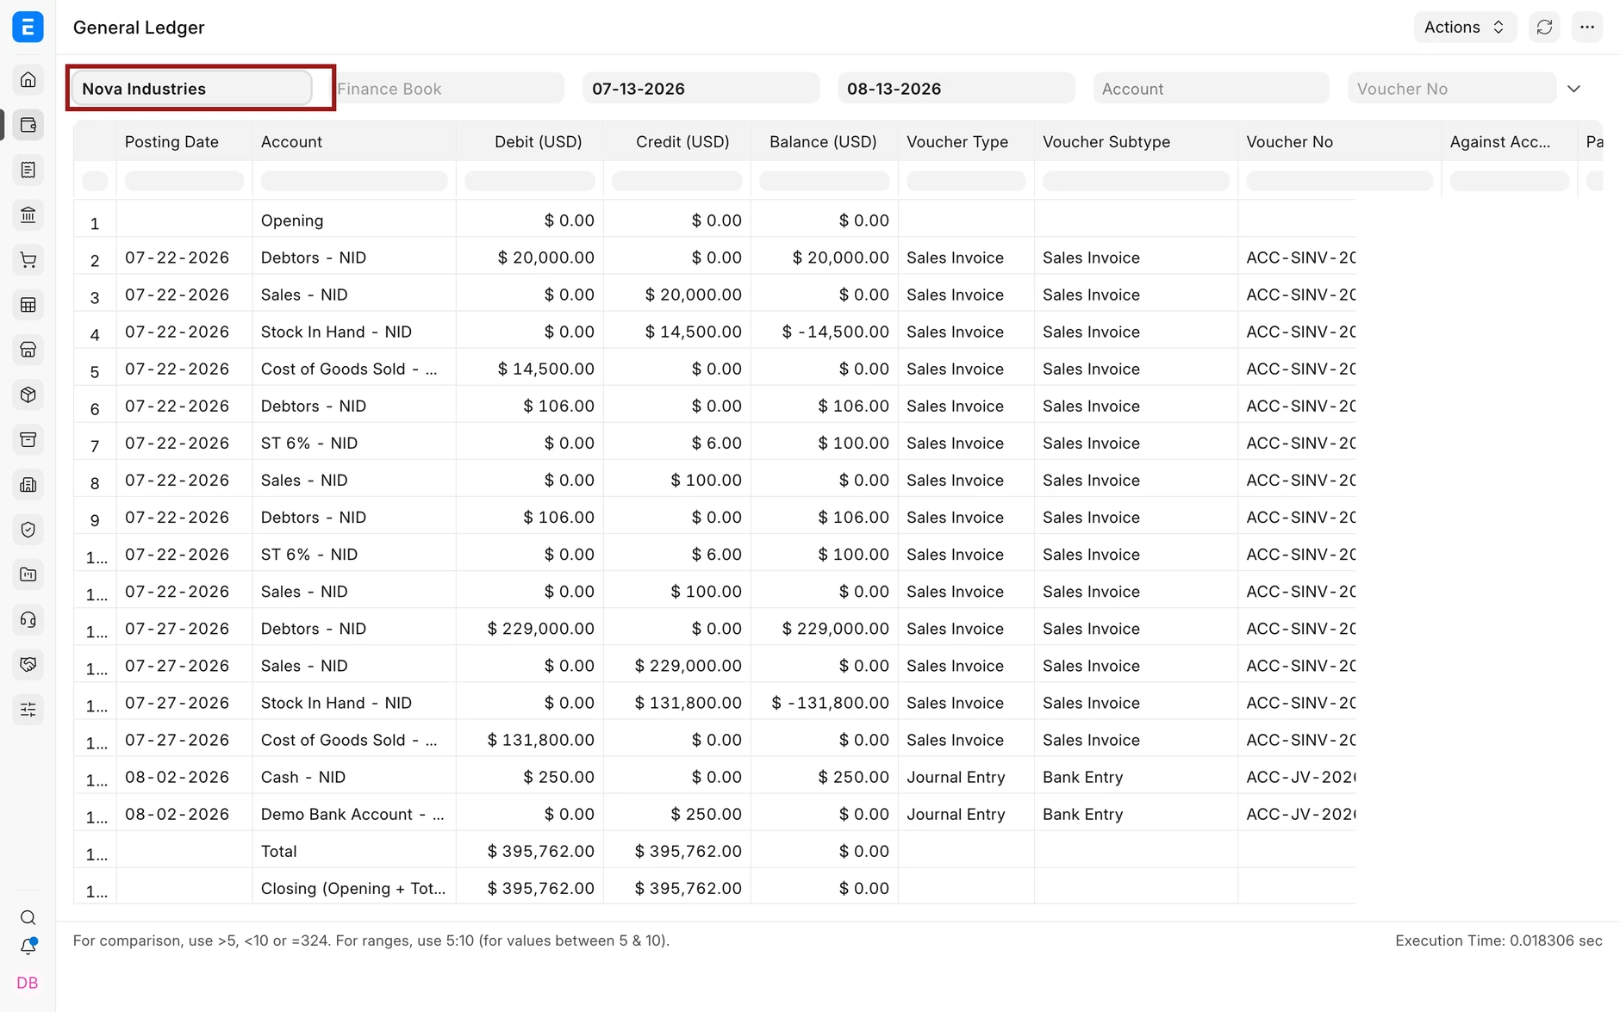Open the office buildings sidebar icon
The width and height of the screenshot is (1620, 1012).
[28, 485]
